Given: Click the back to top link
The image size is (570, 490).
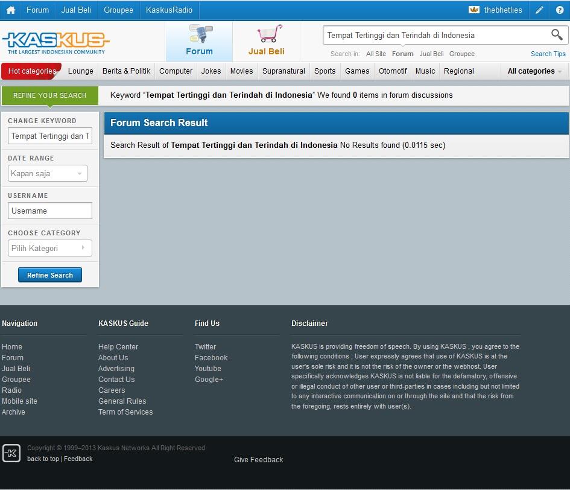Looking at the screenshot, I should (43, 459).
